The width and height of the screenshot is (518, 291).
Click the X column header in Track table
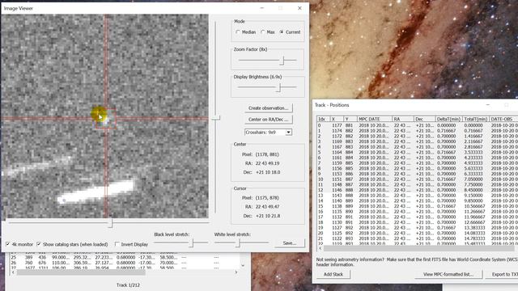click(x=337, y=119)
